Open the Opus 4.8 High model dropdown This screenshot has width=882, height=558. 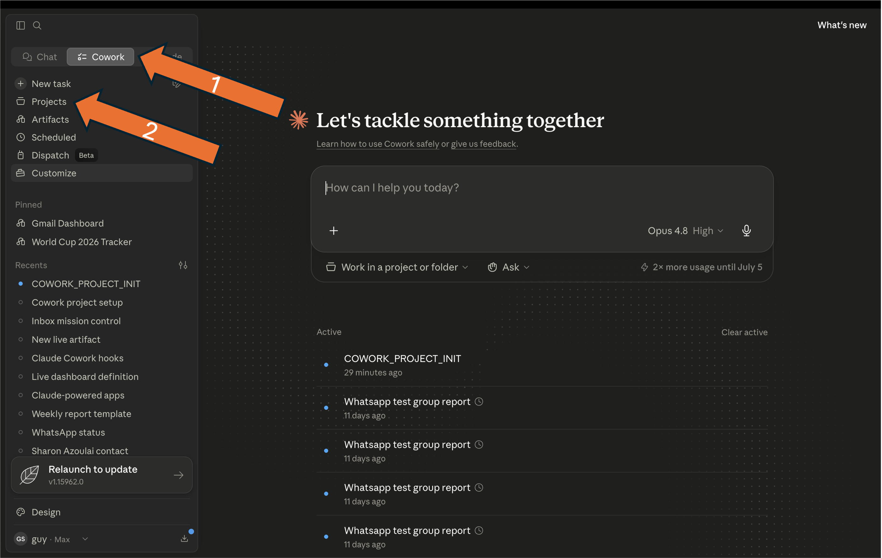click(685, 231)
